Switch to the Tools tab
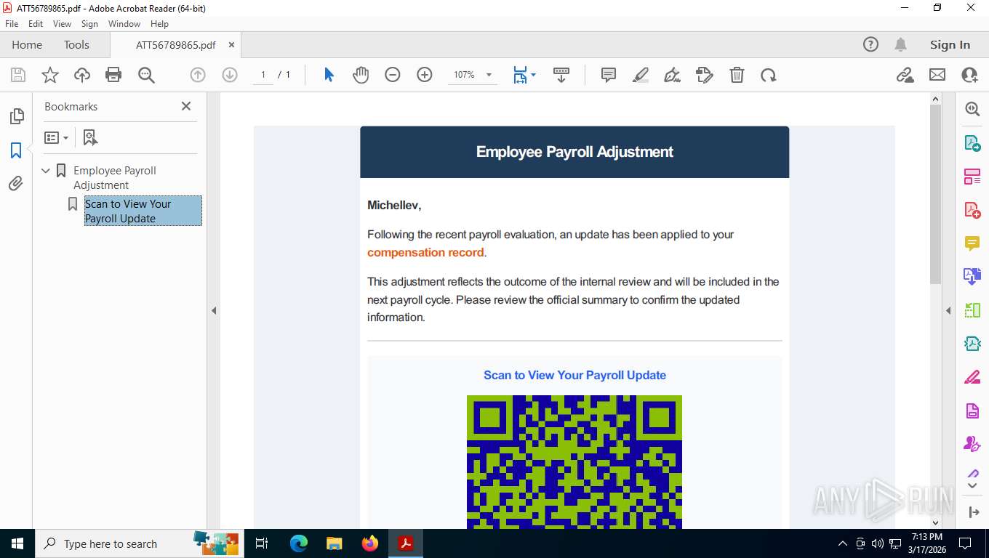Viewport: 989px width, 558px height. click(x=76, y=45)
